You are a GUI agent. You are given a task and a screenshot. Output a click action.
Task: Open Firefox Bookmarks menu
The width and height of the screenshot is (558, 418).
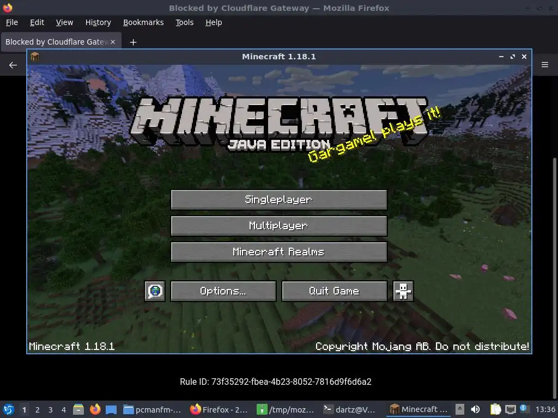pos(143,22)
